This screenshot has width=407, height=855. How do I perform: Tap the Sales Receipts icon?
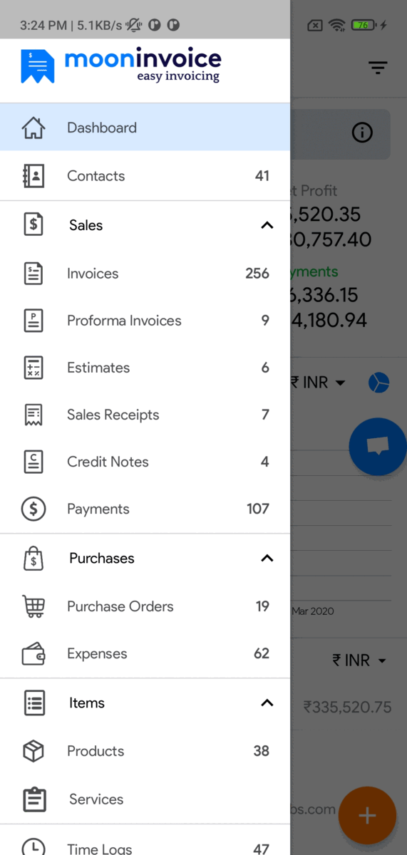(34, 415)
